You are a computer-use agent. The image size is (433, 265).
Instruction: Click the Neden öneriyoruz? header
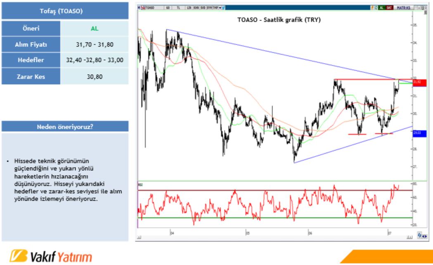pos(65,126)
